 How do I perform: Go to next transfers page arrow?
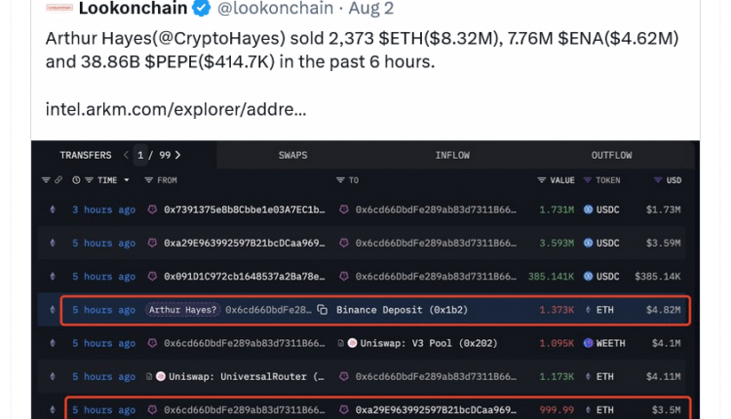(177, 155)
